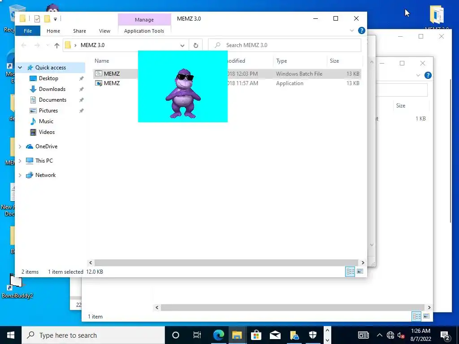Click the MEMZ 3.0 address breadcrumb

pyautogui.click(x=92, y=45)
